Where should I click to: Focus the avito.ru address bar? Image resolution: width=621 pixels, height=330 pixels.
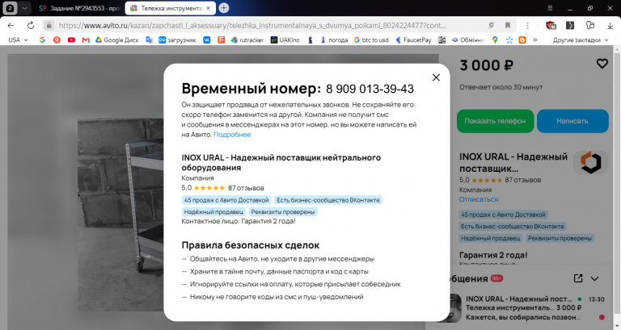[252, 25]
